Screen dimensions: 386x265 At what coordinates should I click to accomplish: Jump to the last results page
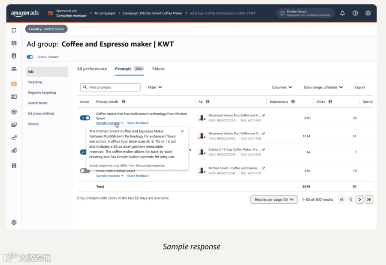[369, 199]
